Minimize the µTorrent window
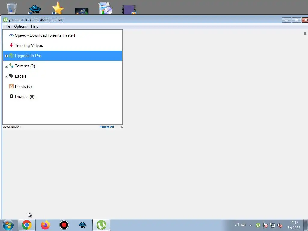 [x=286, y=20]
